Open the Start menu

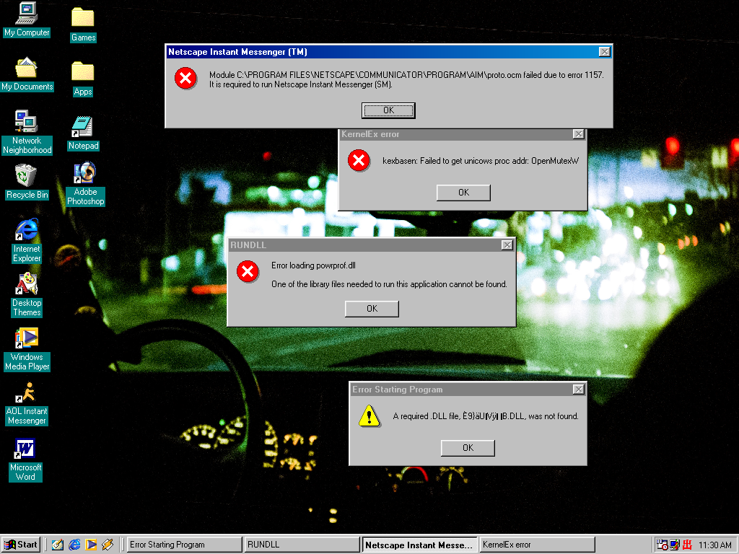pyautogui.click(x=20, y=545)
